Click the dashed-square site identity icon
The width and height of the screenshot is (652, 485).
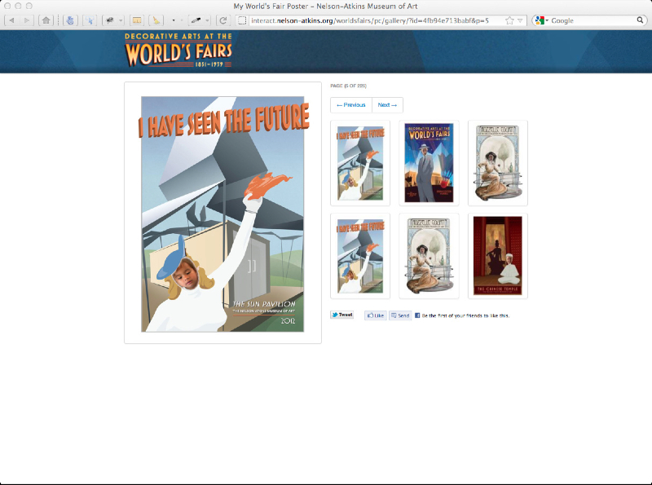[242, 20]
